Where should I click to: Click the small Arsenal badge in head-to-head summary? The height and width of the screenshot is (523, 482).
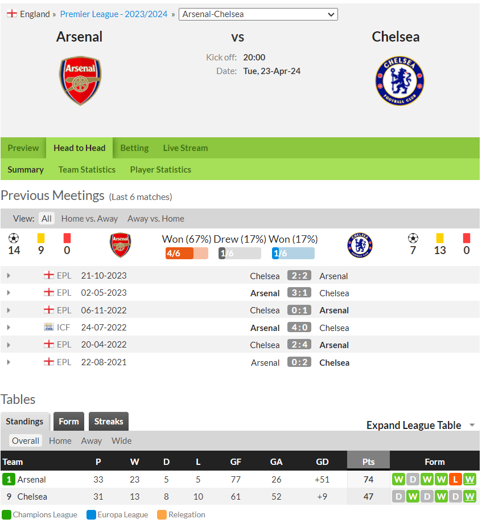(120, 245)
